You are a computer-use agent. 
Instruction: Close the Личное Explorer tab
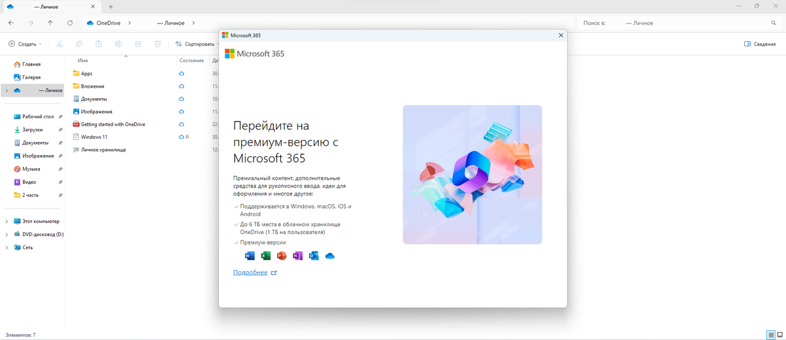pyautogui.click(x=92, y=6)
